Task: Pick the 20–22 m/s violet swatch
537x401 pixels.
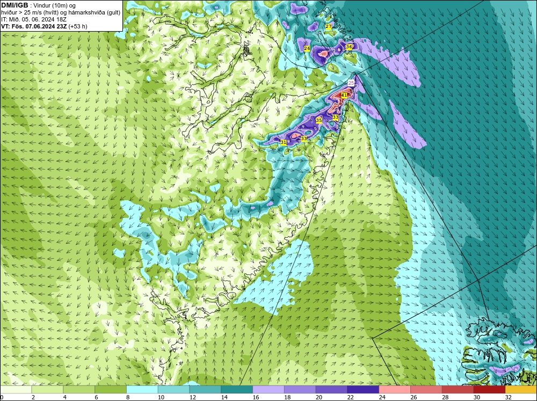Action: click(x=331, y=389)
